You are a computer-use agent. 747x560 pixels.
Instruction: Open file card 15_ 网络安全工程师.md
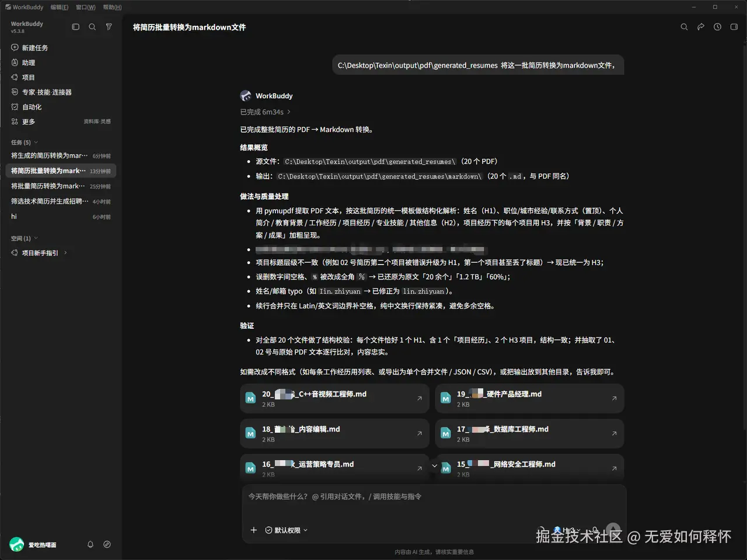(529, 468)
